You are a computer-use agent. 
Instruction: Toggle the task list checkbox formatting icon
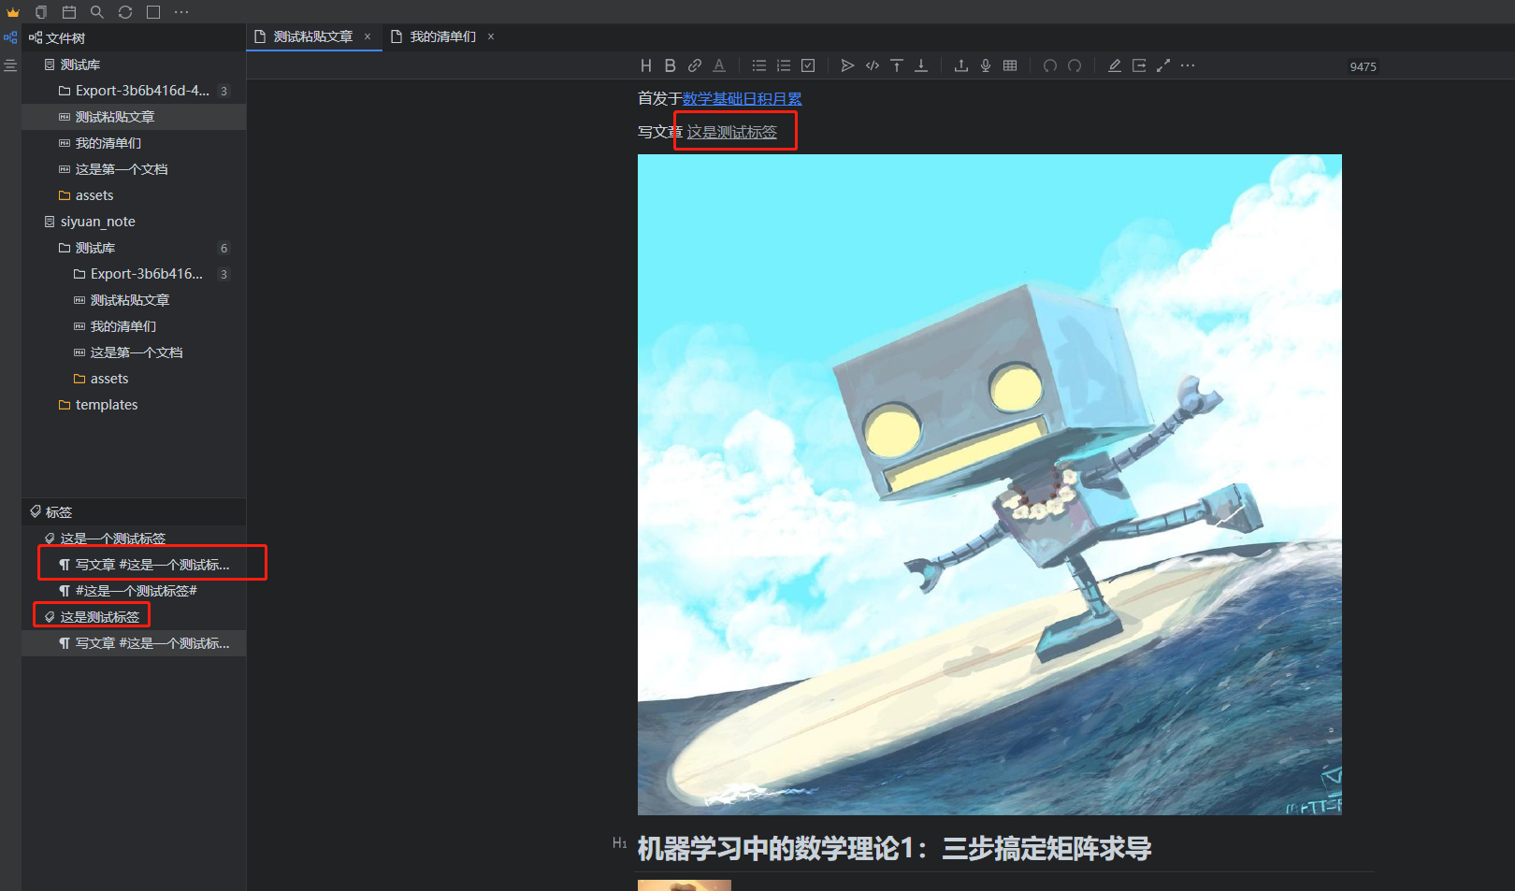[x=808, y=65]
